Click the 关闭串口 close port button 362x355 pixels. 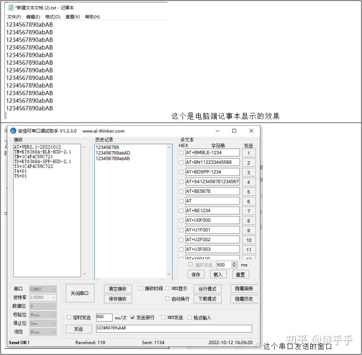(x=80, y=293)
